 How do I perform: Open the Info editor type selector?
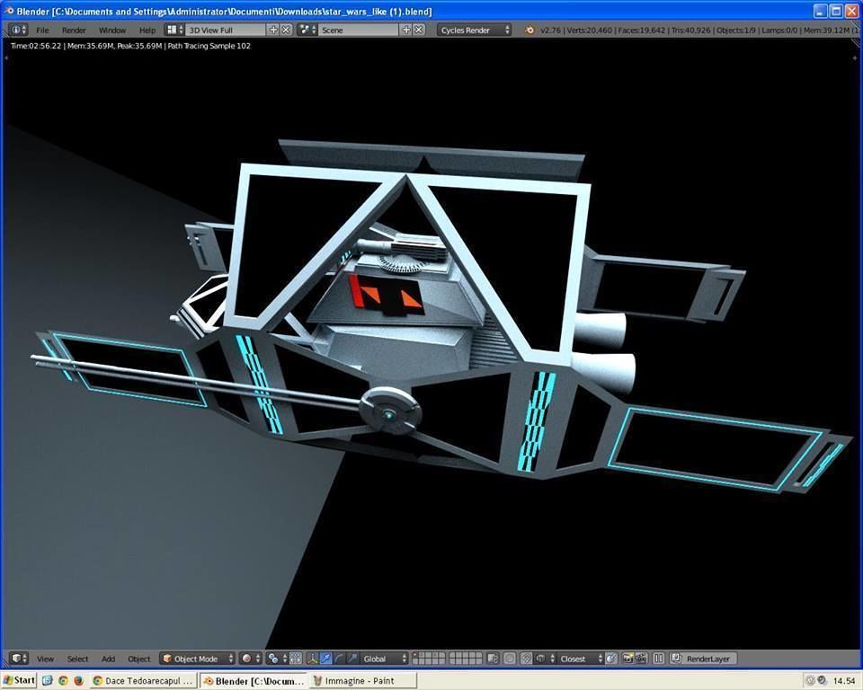tap(19, 30)
